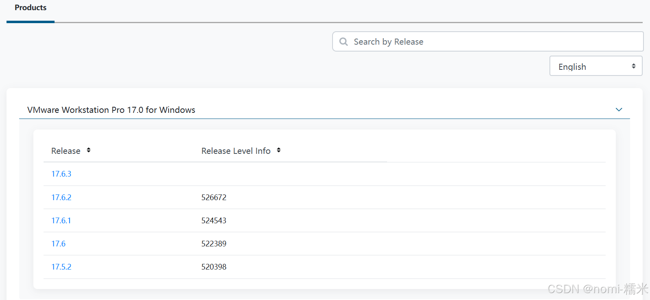The image size is (650, 300).
Task: Click VMware Workstation Pro 17.0 for Windows heading
Action: click(111, 110)
